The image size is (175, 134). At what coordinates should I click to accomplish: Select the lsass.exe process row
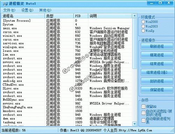click(66, 51)
